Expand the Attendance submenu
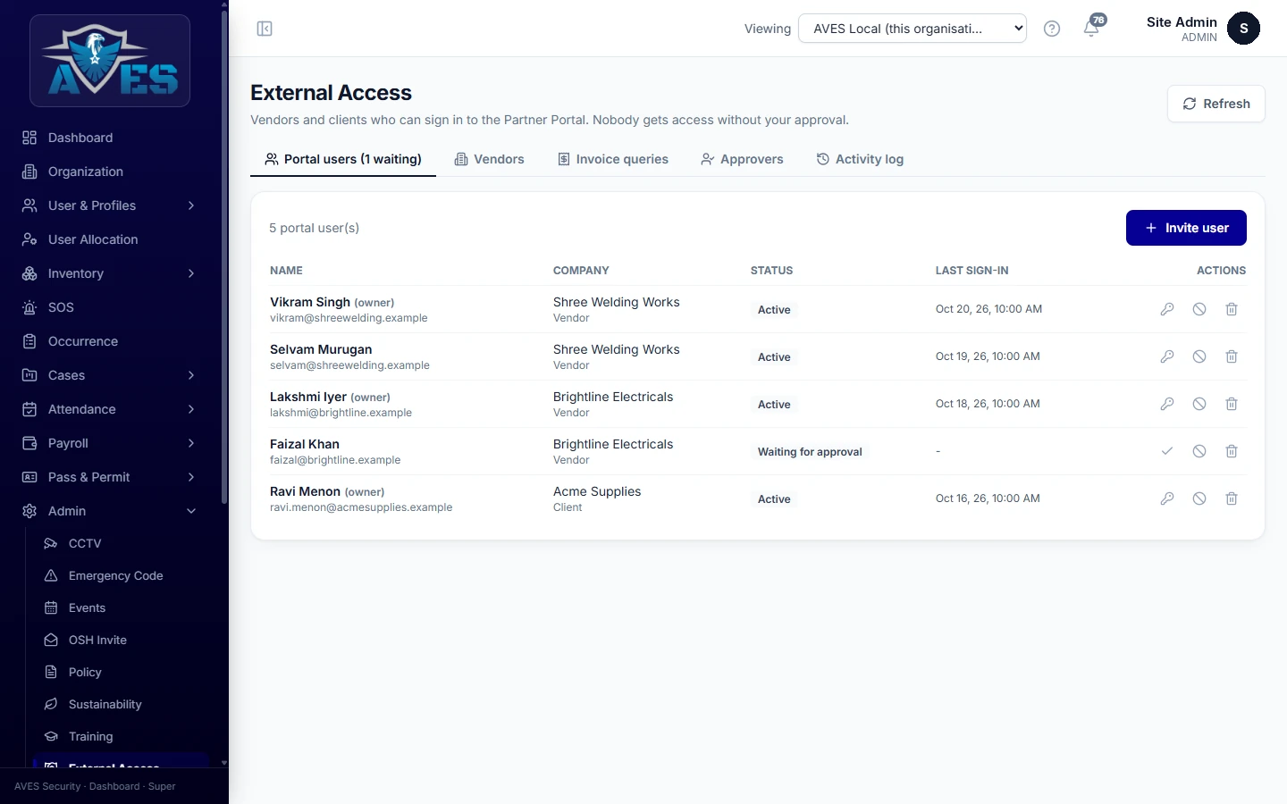The width and height of the screenshot is (1287, 804). coord(110,409)
